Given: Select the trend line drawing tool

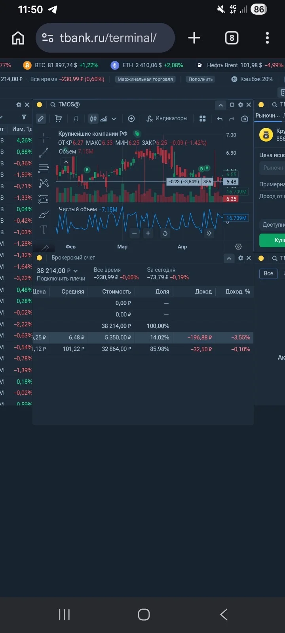Looking at the screenshot, I should (x=44, y=153).
